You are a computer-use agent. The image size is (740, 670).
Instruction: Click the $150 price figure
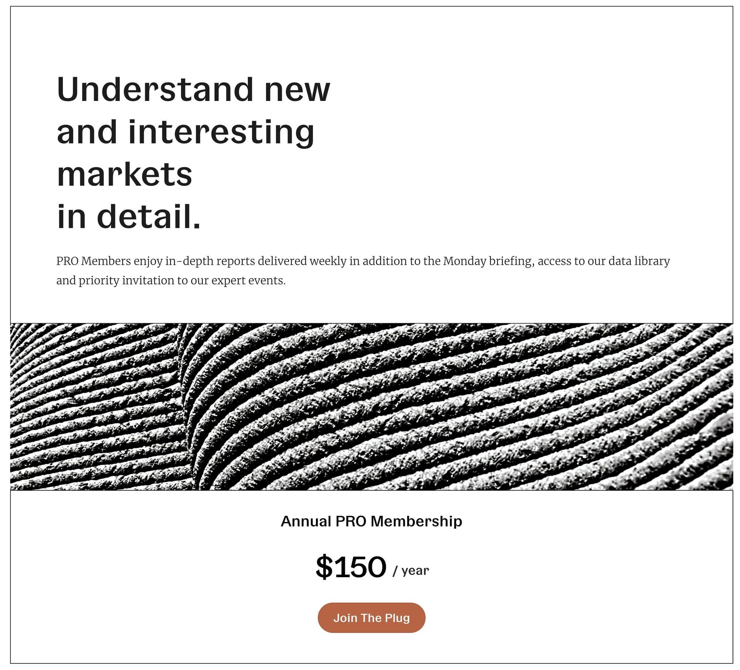click(351, 567)
